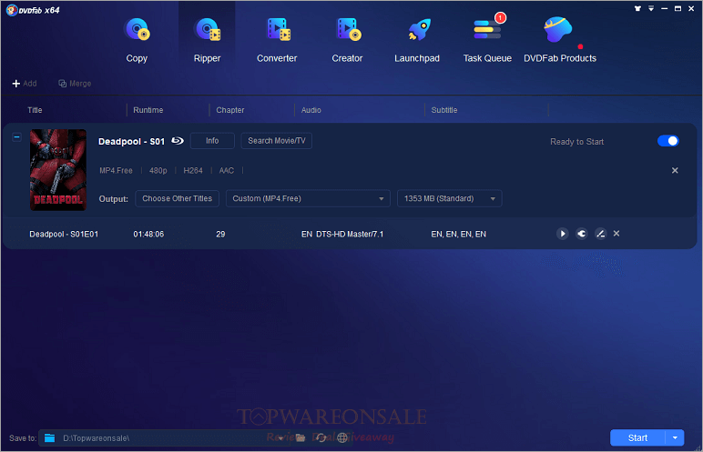Click the Blu-ray disc icon beside Deadpool - S01

click(178, 141)
